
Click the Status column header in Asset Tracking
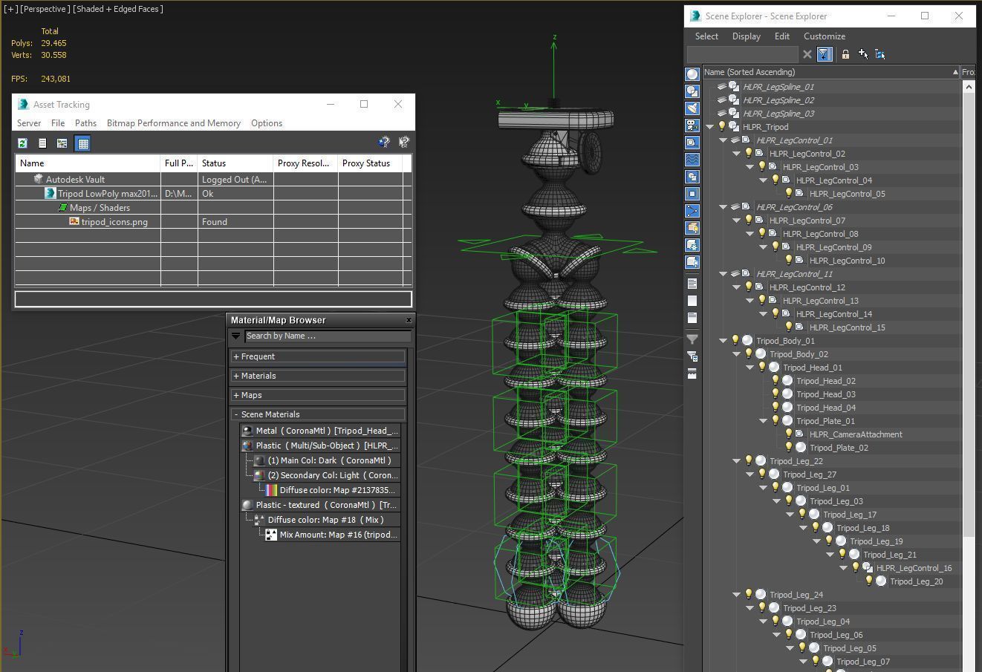[x=235, y=163]
